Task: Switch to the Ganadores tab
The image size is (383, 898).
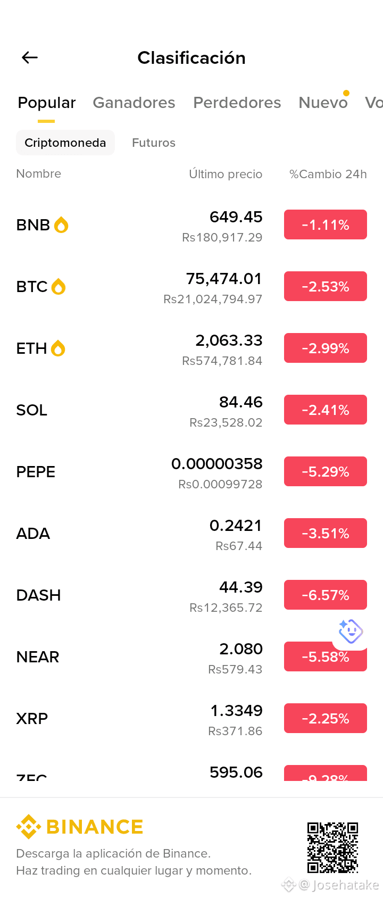Action: [x=134, y=103]
